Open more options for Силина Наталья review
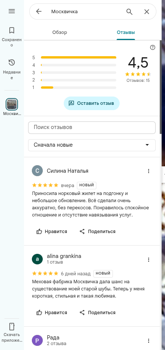 [148, 171]
